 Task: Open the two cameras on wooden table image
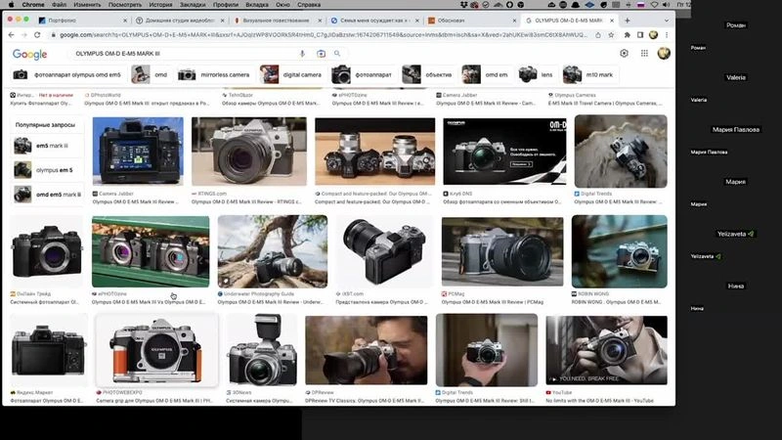click(375, 152)
